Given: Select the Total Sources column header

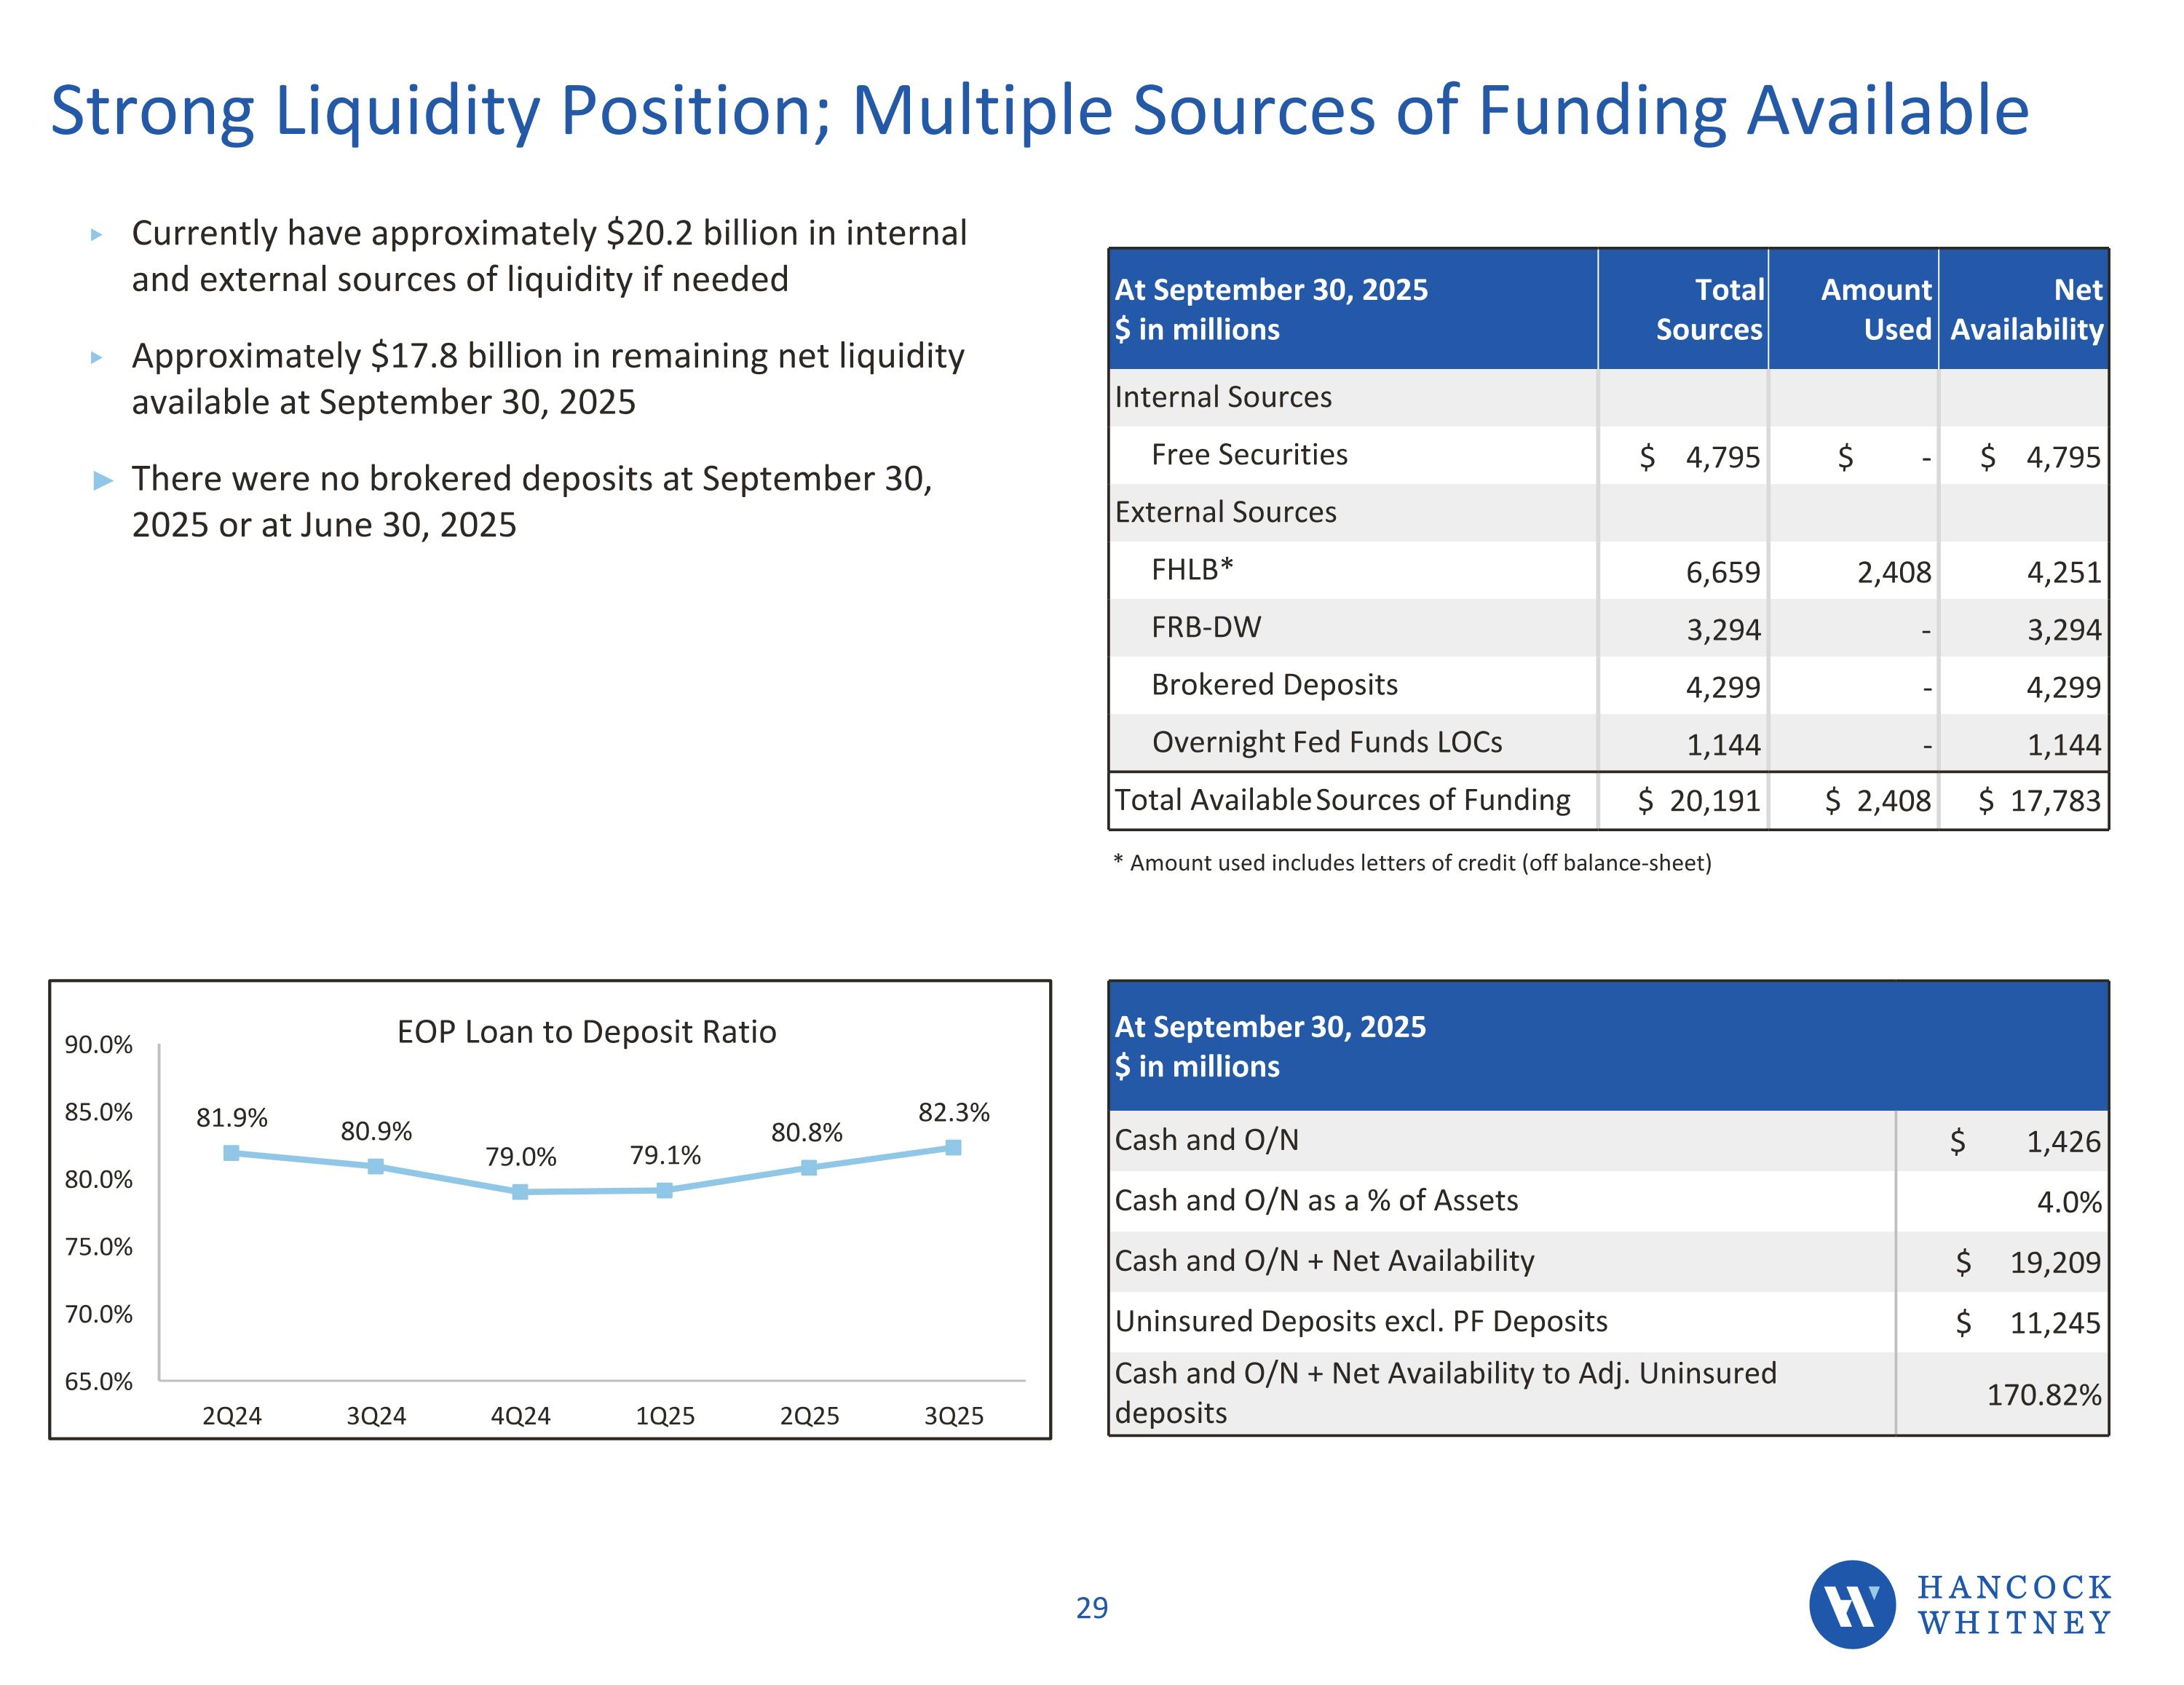Looking at the screenshot, I should point(1708,309).
